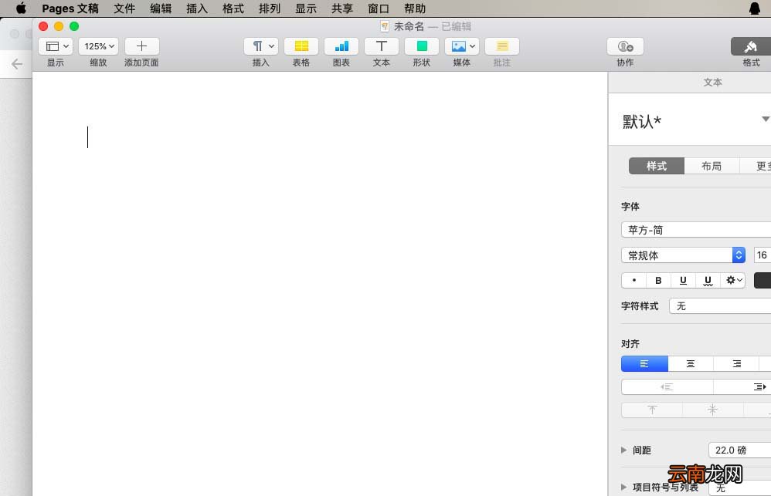This screenshot has height=496, width=771.
Task: Open the 苹方-简 font family selector
Action: point(696,230)
